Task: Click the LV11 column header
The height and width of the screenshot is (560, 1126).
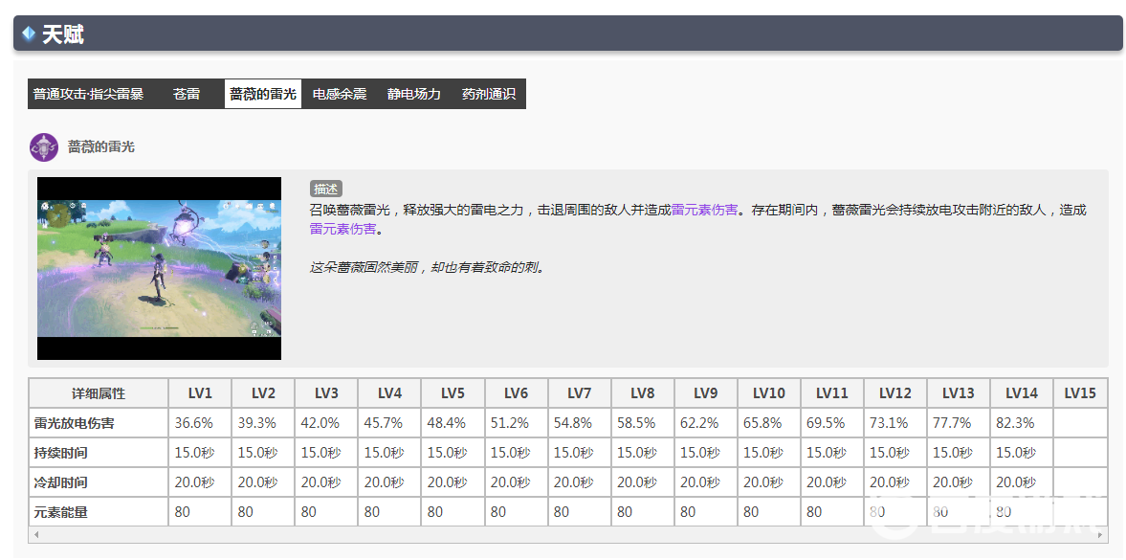Action: 831,393
